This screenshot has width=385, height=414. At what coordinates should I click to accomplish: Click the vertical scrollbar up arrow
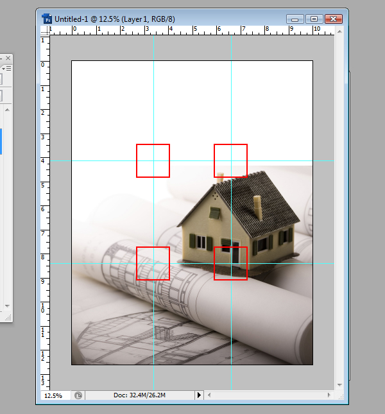pos(339,31)
